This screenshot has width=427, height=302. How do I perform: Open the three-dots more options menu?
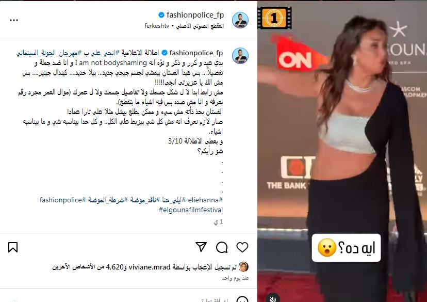[x=14, y=20]
